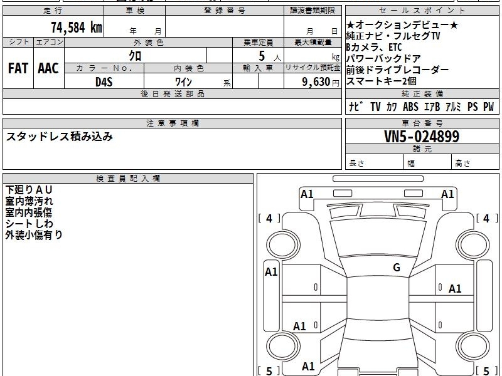Click the アルミ equipment code

click(453, 107)
